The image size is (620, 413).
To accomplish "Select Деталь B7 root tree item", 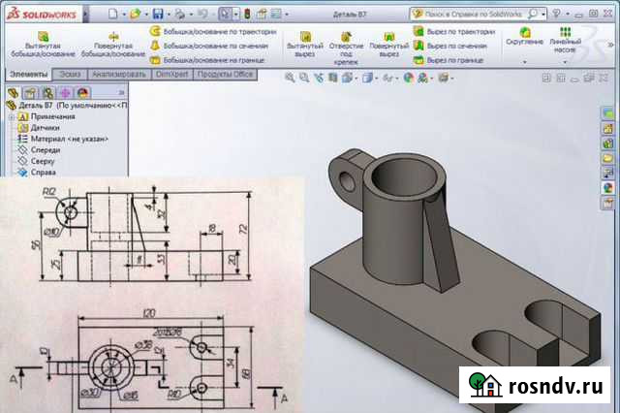I will [x=67, y=106].
